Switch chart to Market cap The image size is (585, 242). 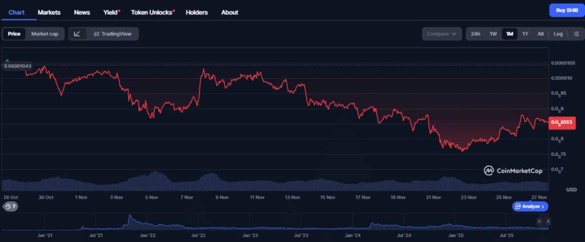coord(45,34)
